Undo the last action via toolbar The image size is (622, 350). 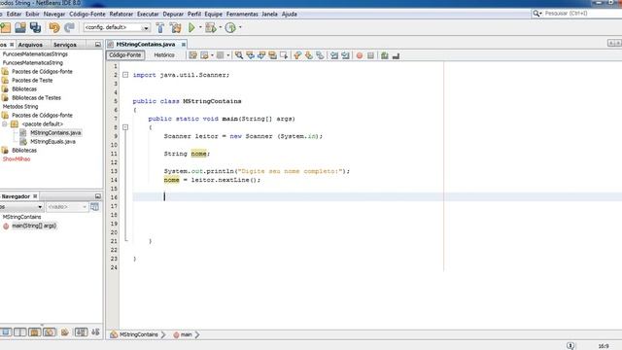coord(54,28)
